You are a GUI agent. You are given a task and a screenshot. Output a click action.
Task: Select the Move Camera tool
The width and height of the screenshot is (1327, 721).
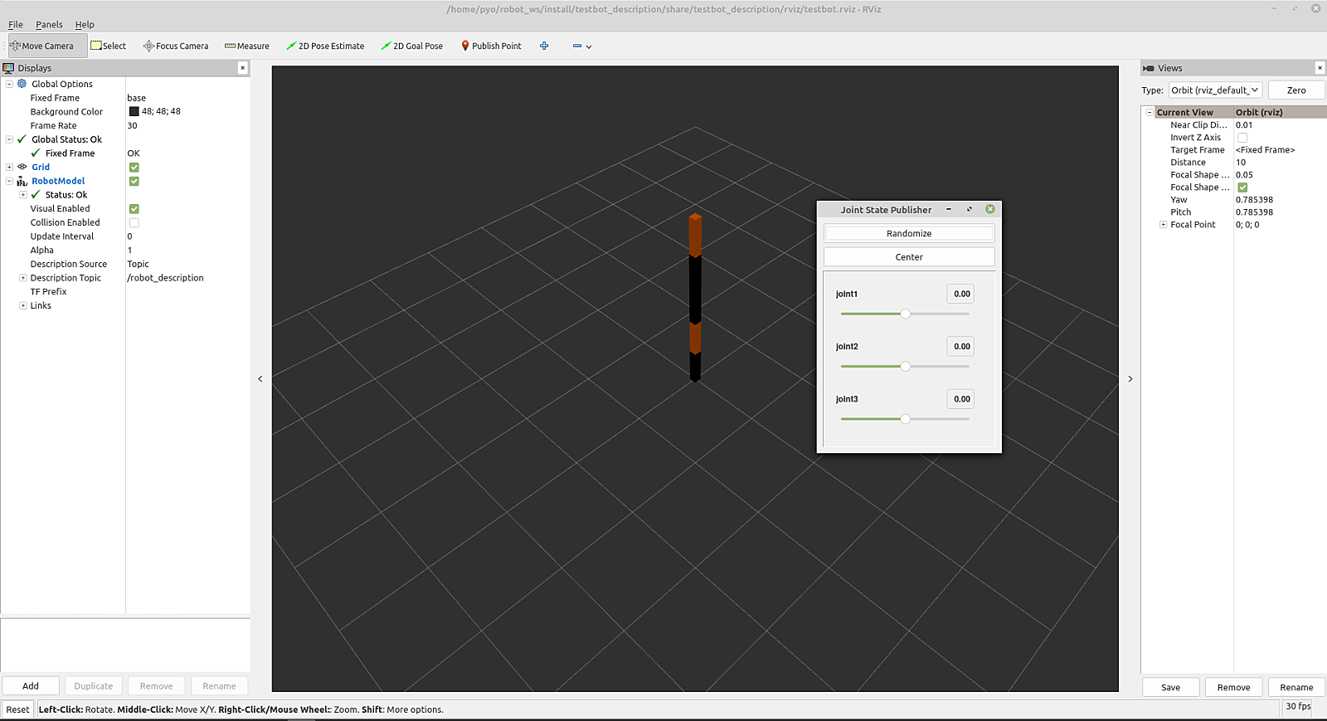click(x=42, y=46)
